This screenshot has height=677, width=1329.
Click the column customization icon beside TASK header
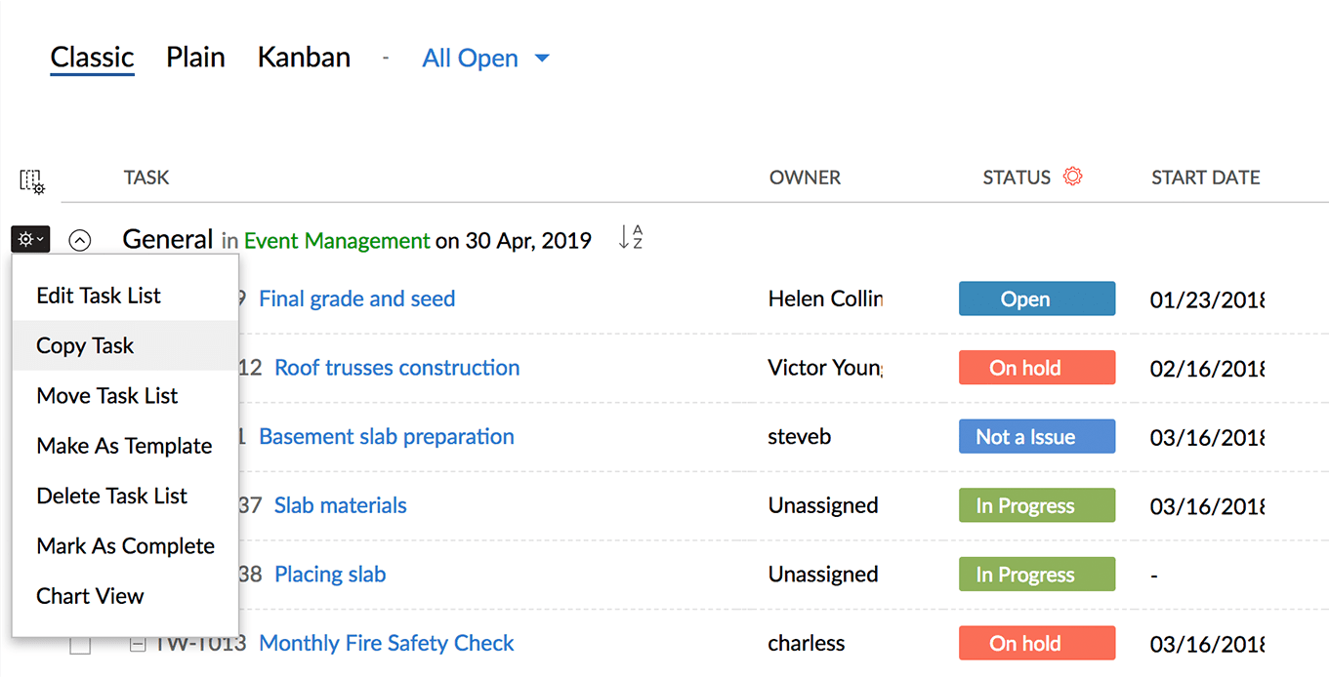tap(32, 181)
